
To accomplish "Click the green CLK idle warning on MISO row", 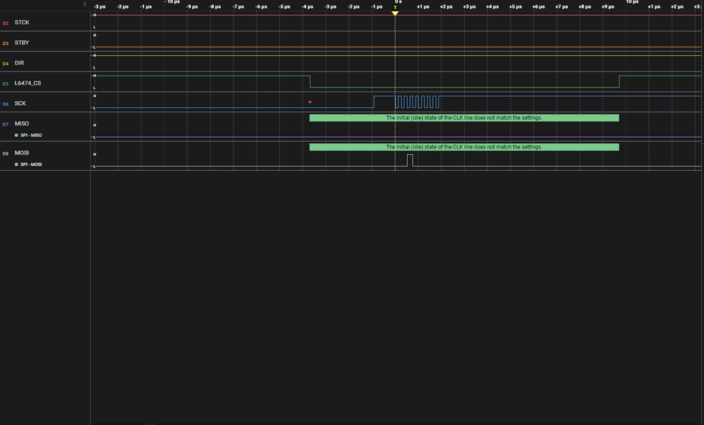I will pos(464,118).
